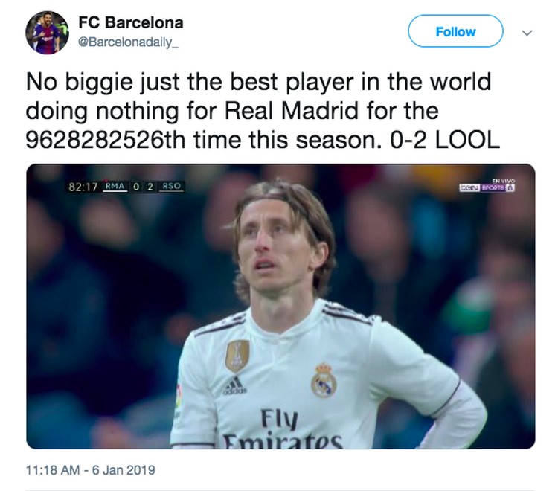Click the adidas logo on shirt
The image size is (558, 491).
[235, 386]
